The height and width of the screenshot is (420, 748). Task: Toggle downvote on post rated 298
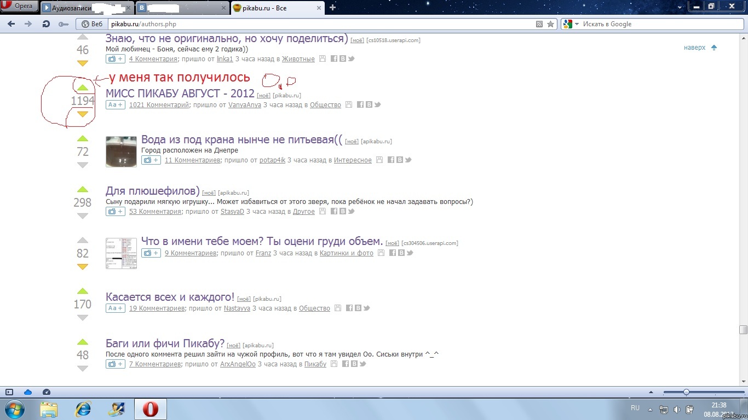tap(83, 216)
